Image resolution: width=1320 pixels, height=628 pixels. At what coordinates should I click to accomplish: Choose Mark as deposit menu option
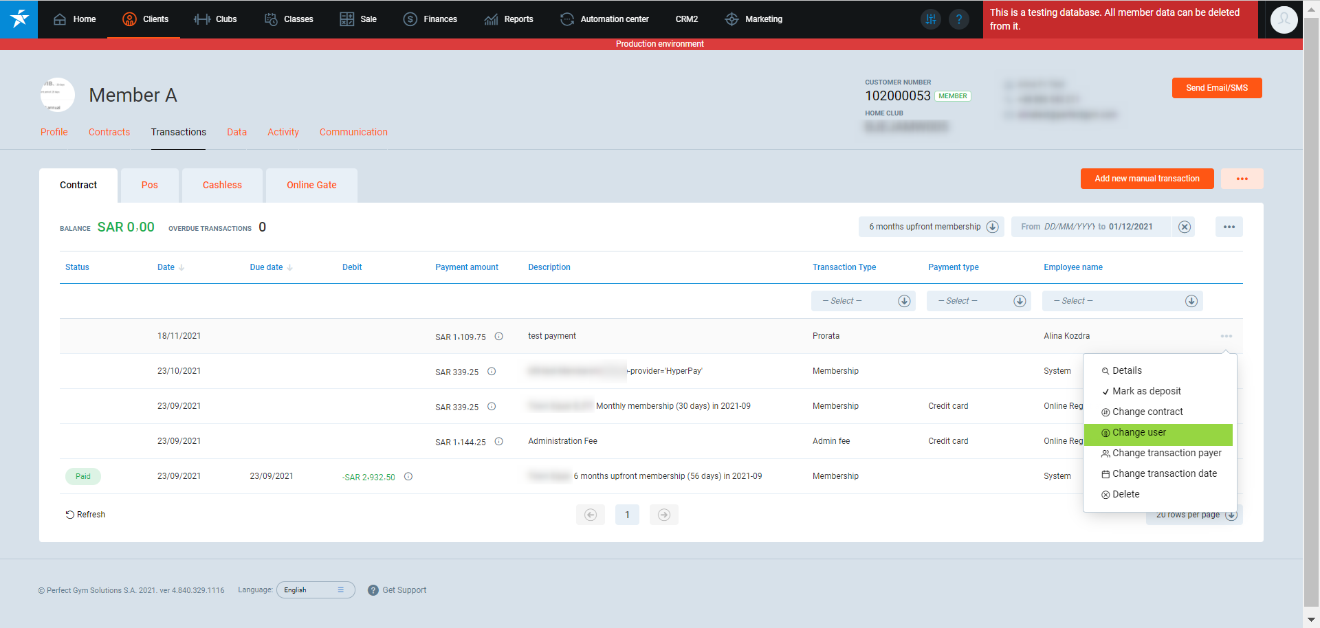[x=1146, y=392]
